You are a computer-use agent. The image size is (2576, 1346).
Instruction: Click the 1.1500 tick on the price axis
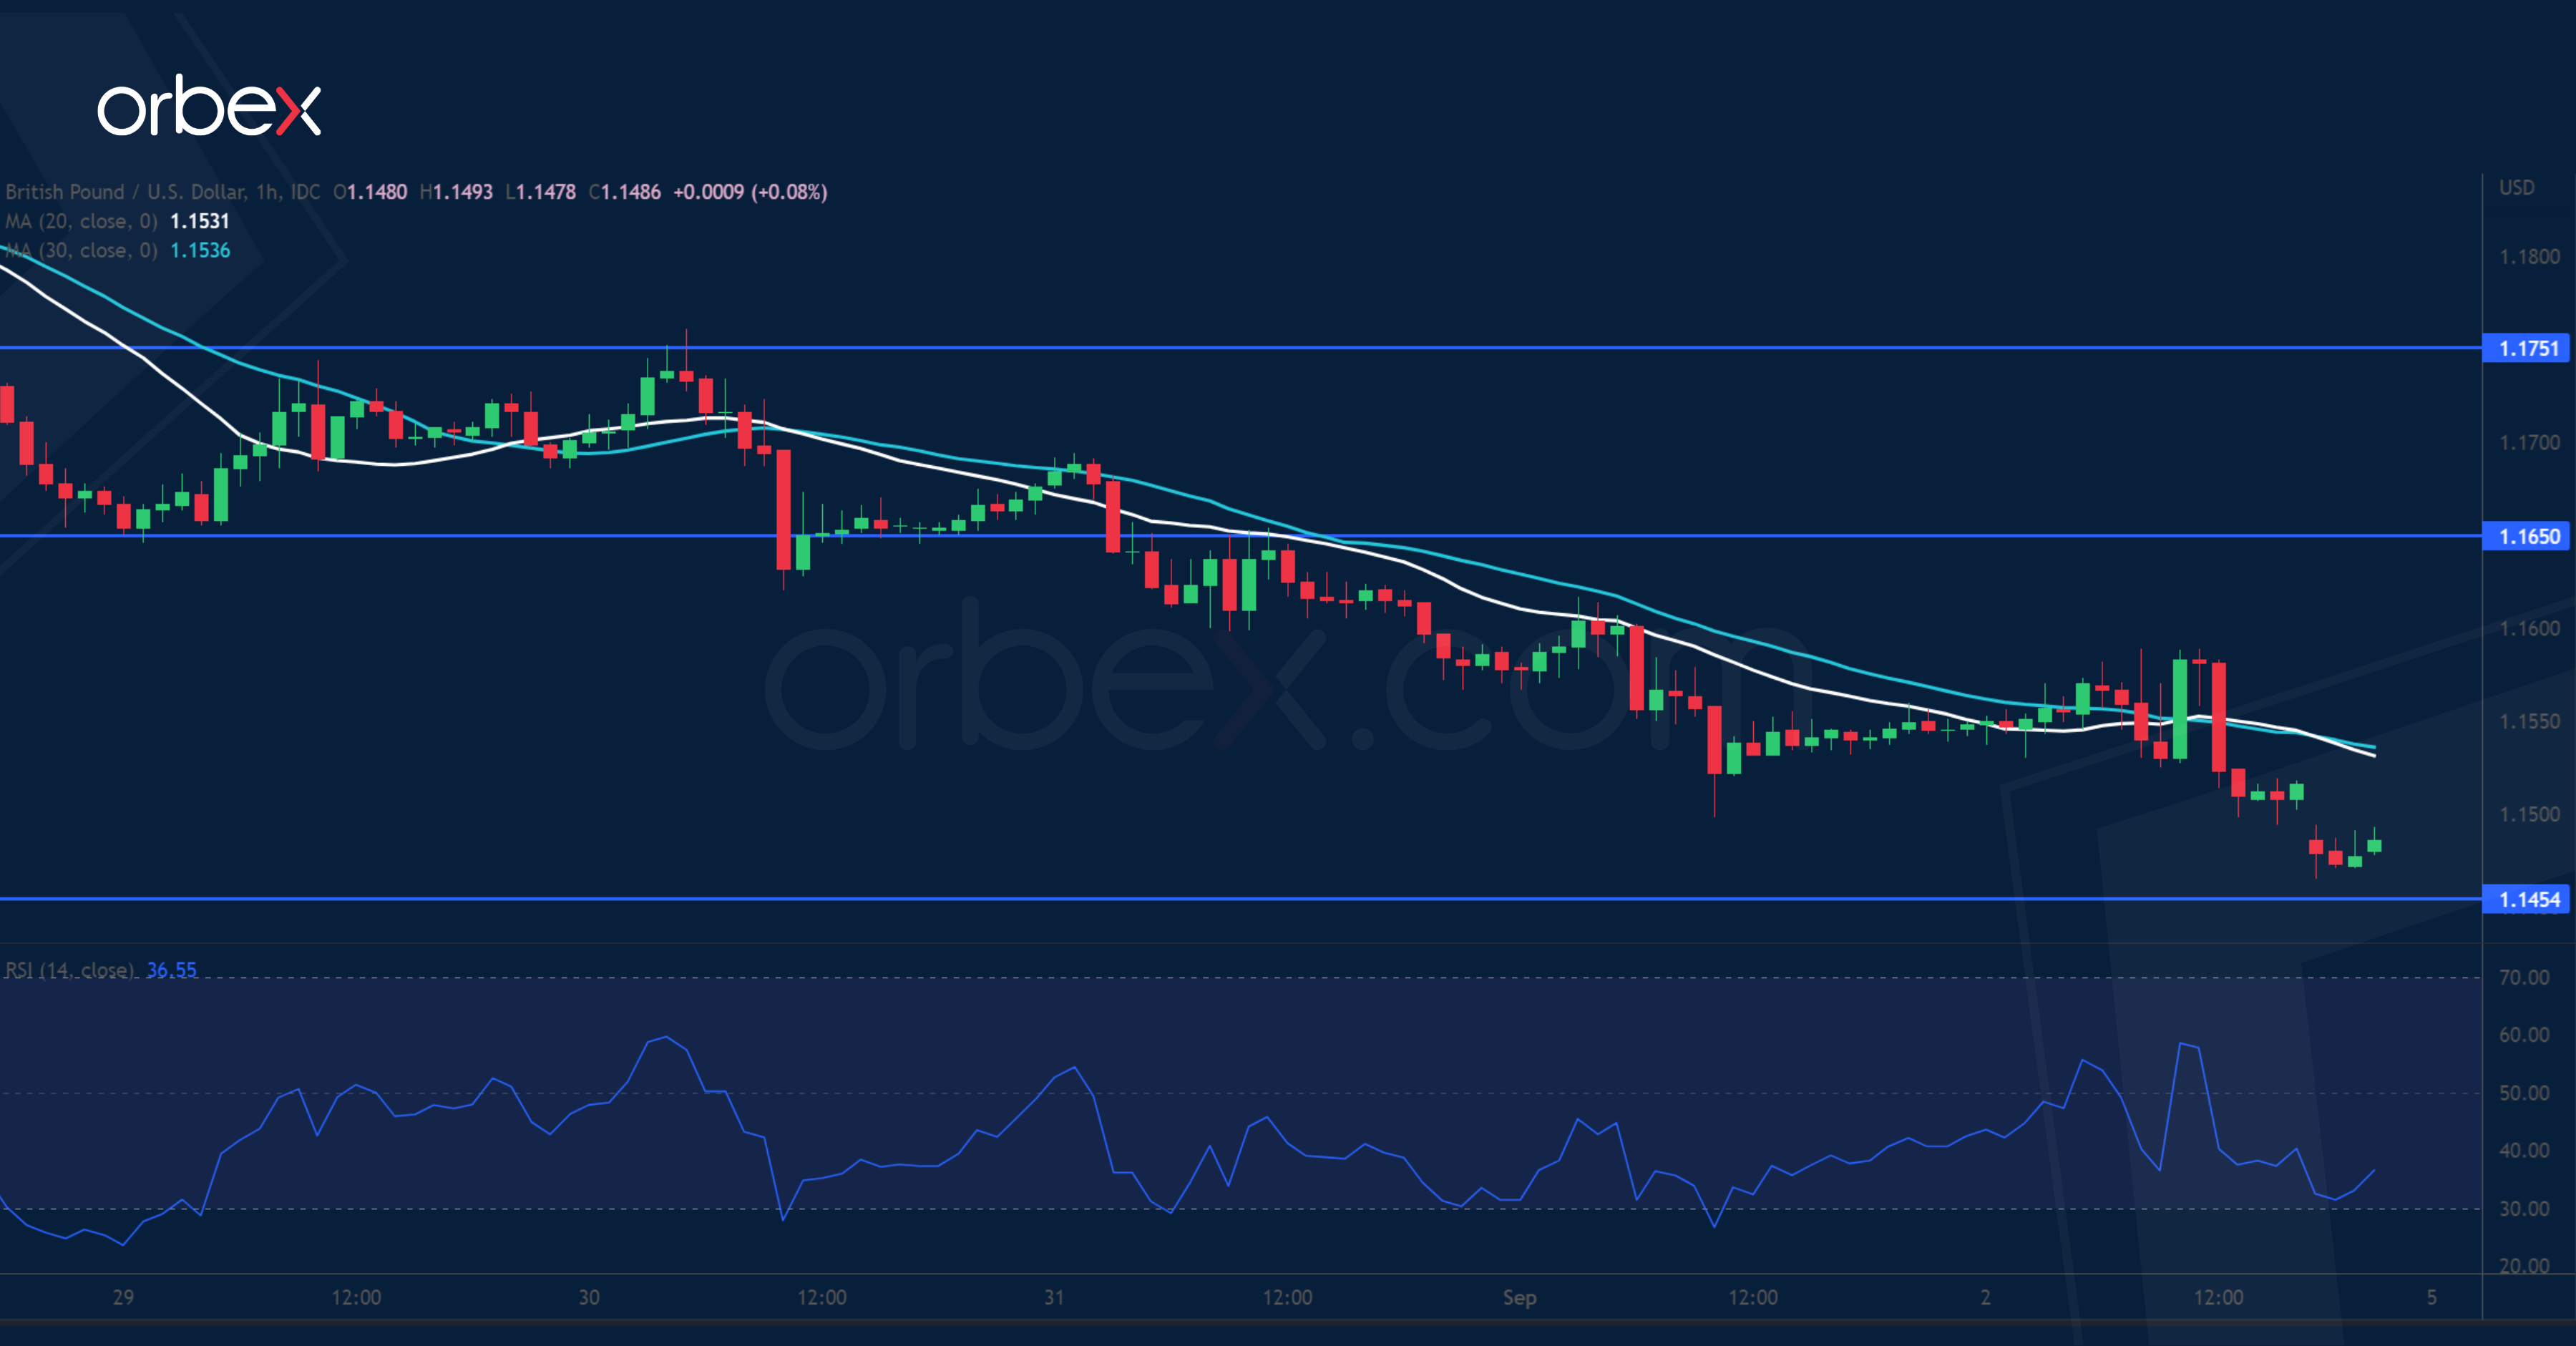click(2529, 814)
